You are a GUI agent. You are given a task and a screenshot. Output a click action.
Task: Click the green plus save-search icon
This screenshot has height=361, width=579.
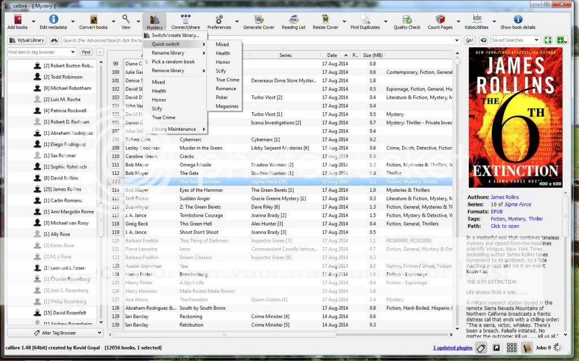560,40
